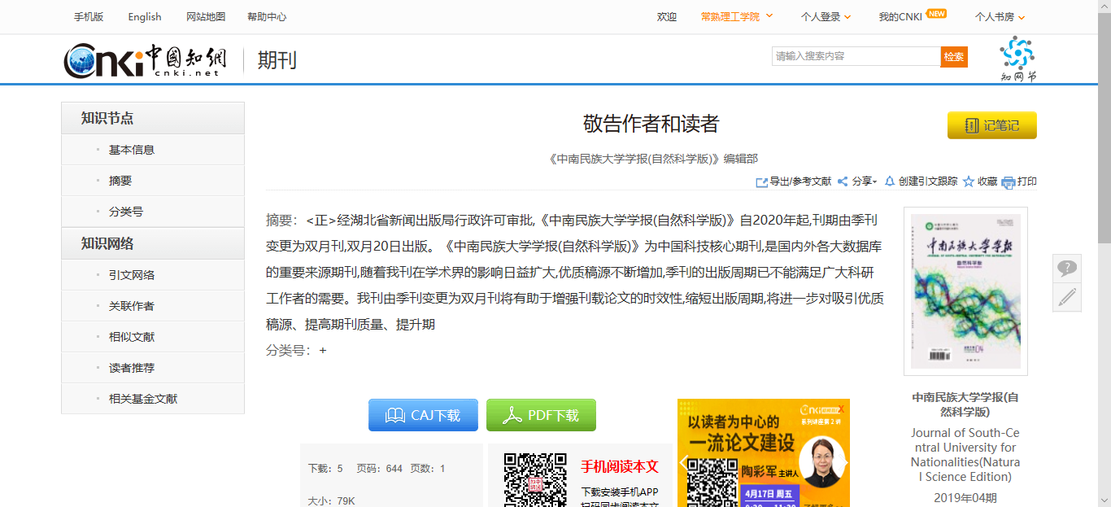Click the yellow 记笔记 button

pos(991,125)
